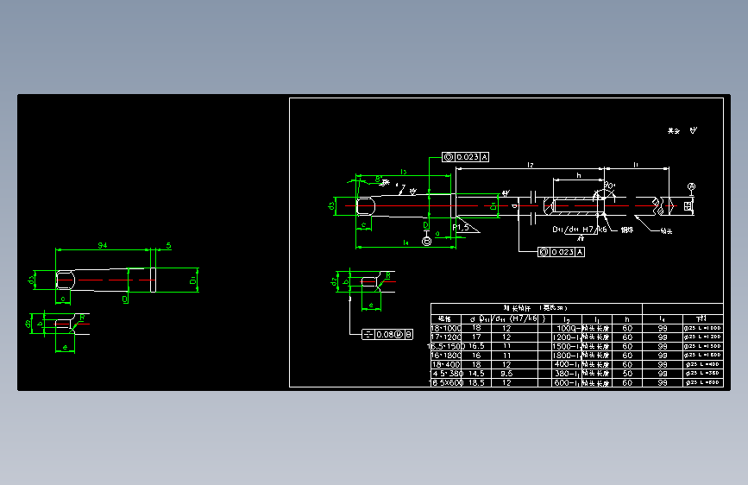
Task: Click datum circle B below the shank
Action: tap(427, 241)
